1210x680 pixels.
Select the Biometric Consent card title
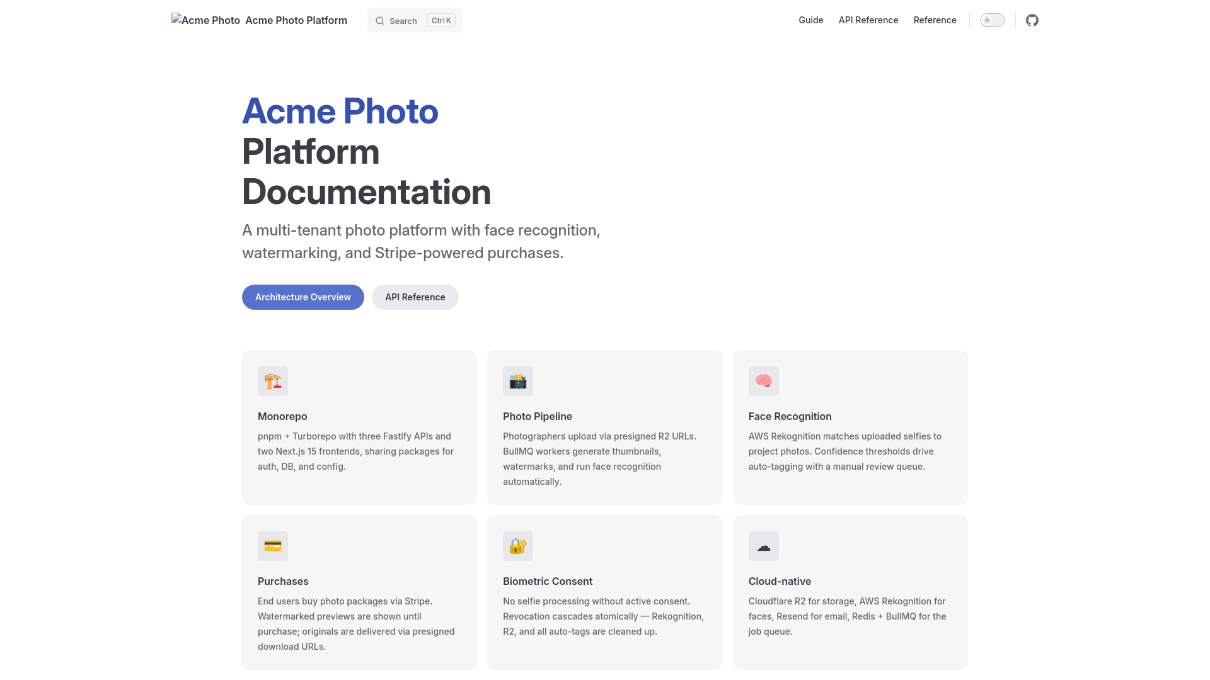tap(548, 581)
